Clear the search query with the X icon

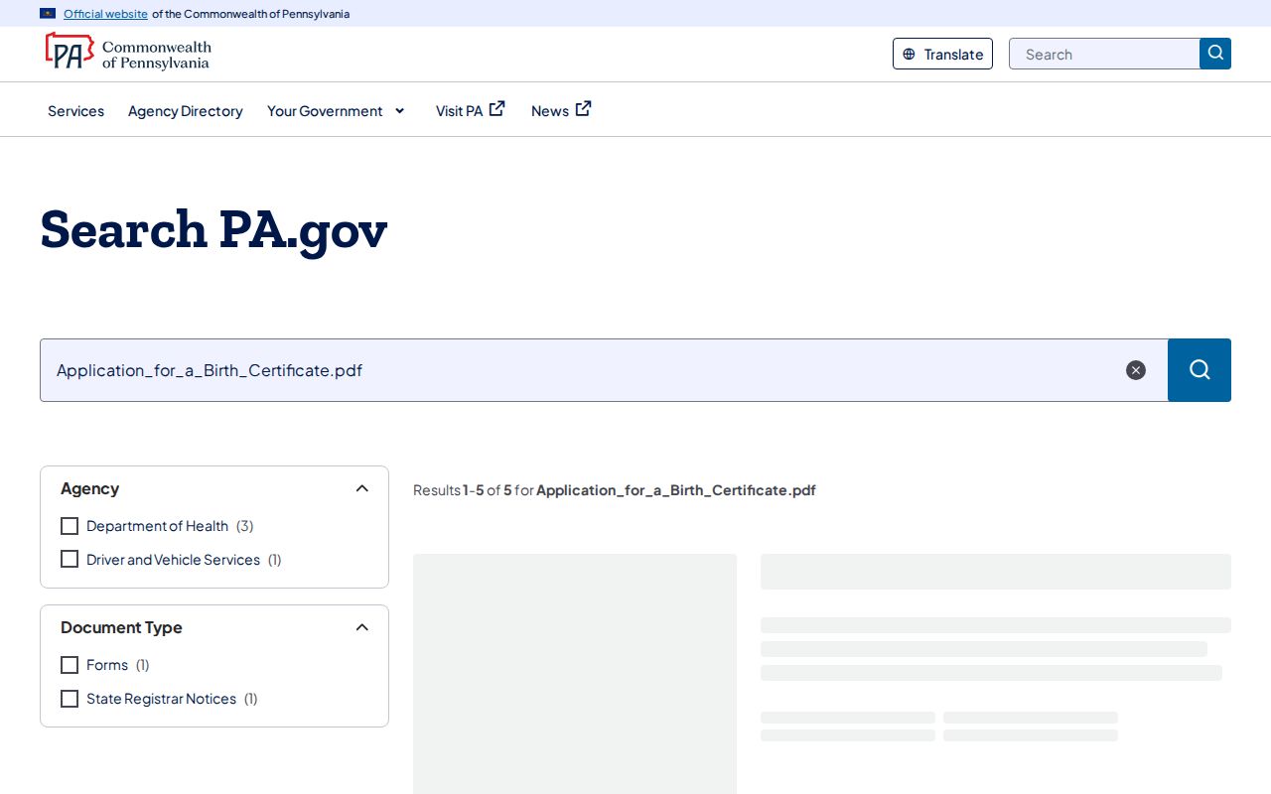[1136, 370]
